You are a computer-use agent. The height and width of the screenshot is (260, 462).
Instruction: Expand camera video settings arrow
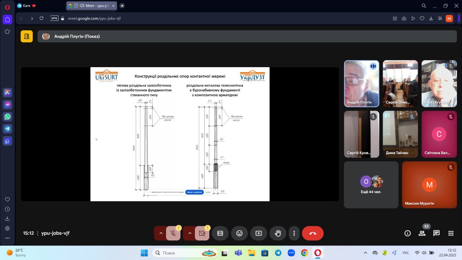coord(190,233)
